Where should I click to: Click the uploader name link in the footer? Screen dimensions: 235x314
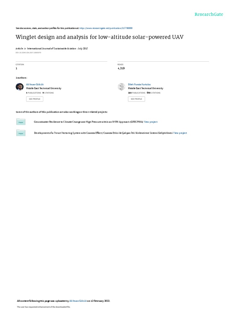coord(78,301)
